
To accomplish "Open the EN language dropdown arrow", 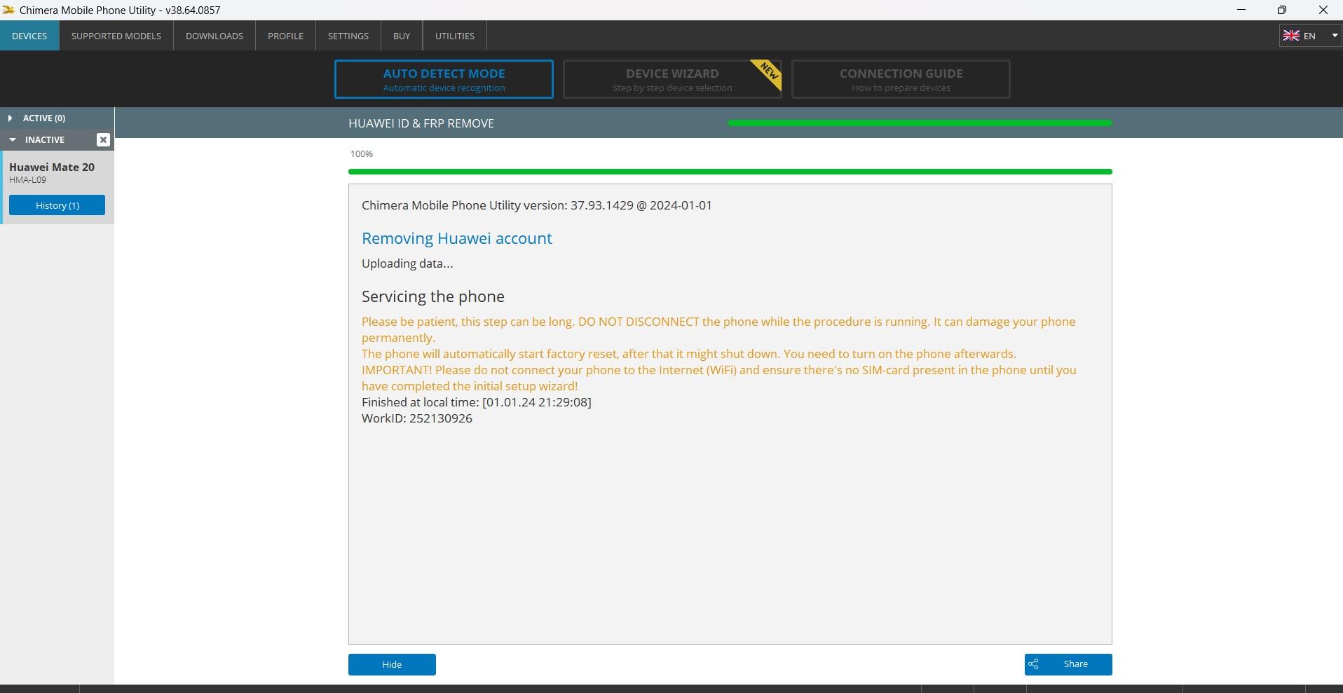I will tap(1335, 36).
